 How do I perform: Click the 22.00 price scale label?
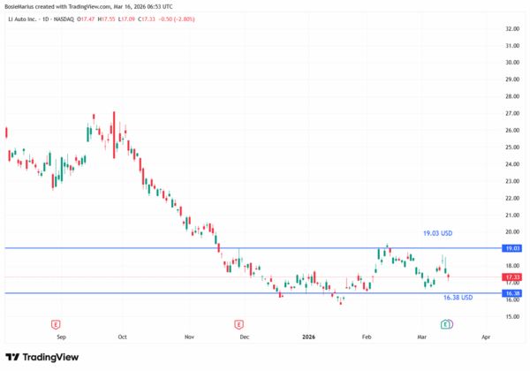(512, 199)
